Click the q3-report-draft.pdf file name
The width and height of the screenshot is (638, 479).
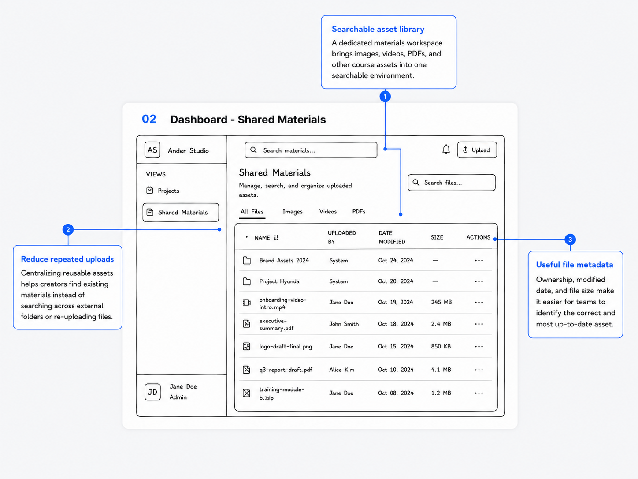(286, 370)
